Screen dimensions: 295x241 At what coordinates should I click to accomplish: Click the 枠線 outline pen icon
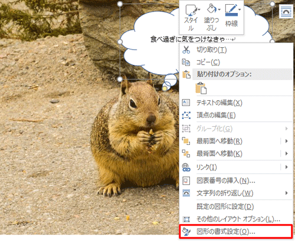pos(231,10)
